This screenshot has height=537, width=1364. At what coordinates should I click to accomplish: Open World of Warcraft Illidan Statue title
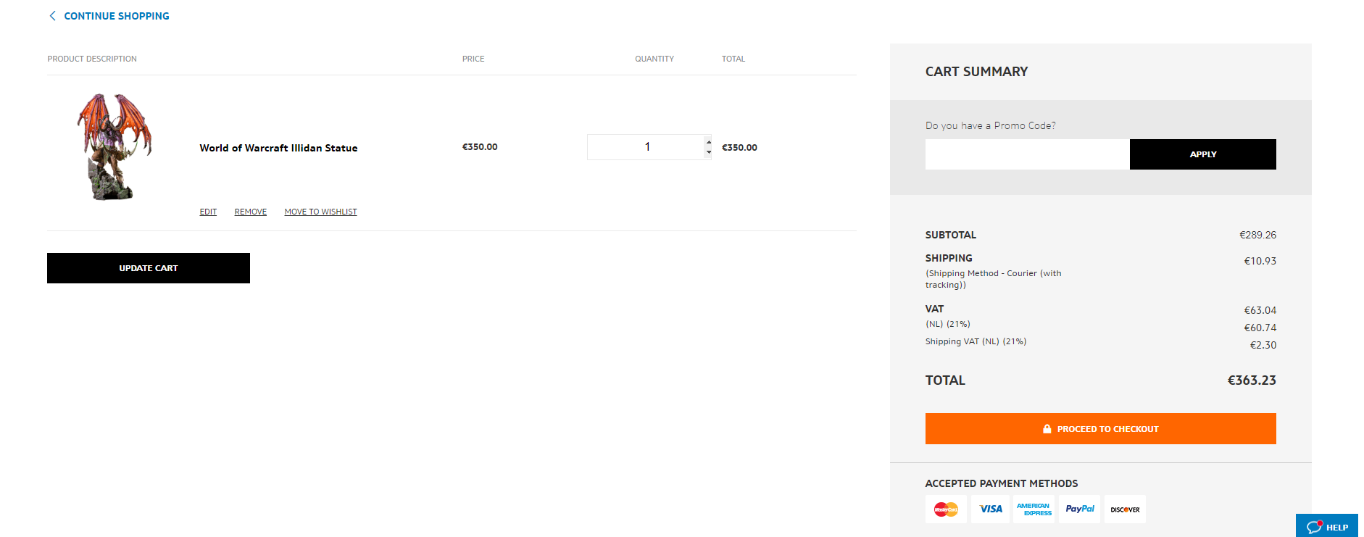click(x=278, y=148)
